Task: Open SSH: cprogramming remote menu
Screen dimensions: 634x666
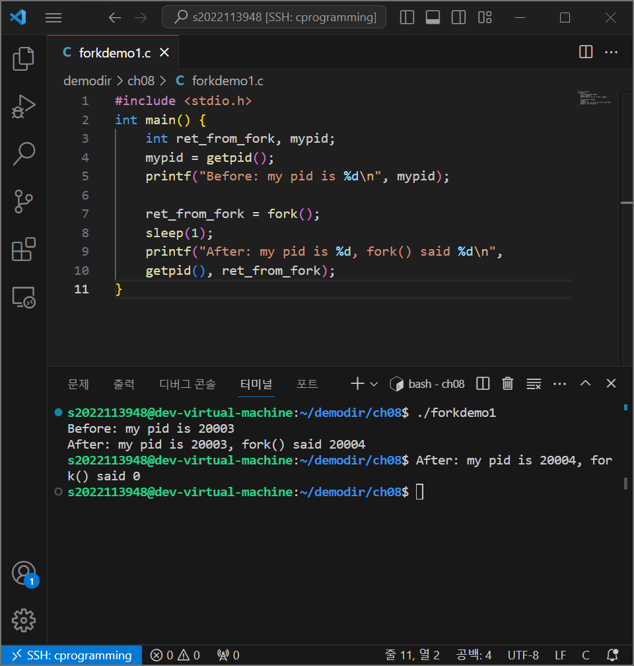Action: pos(72,655)
